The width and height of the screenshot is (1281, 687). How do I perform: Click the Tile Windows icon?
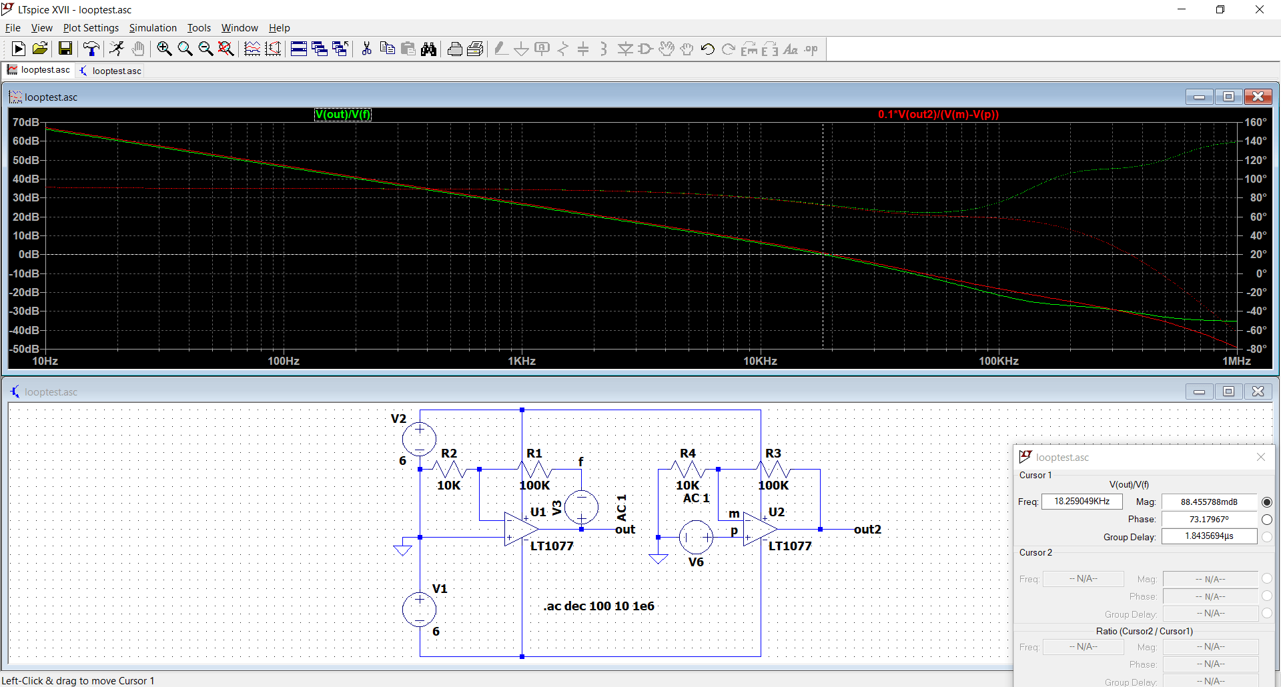pos(299,49)
